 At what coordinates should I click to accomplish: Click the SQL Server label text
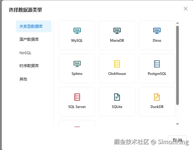[77, 107]
